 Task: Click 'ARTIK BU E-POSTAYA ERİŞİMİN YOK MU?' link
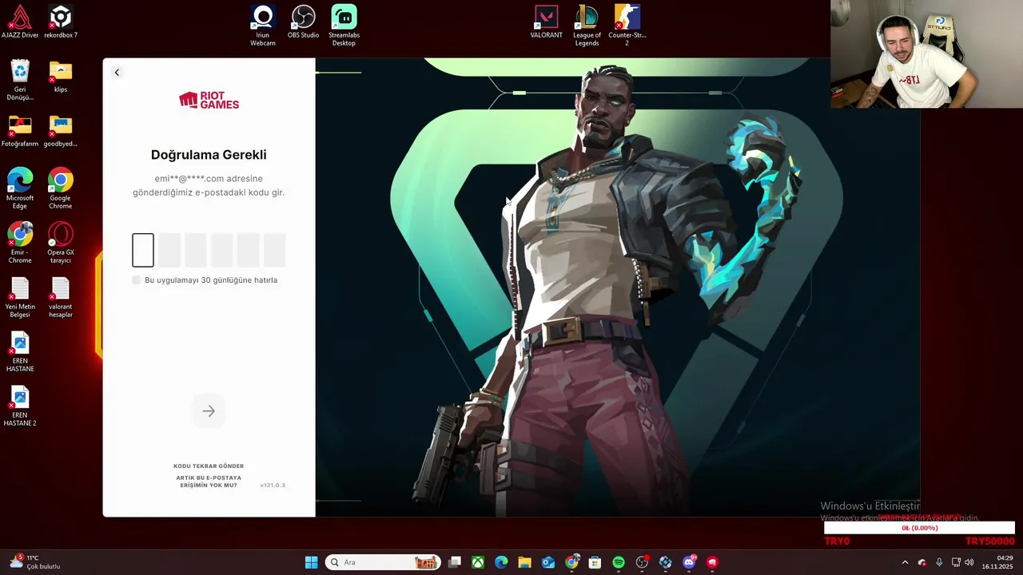coord(209,482)
